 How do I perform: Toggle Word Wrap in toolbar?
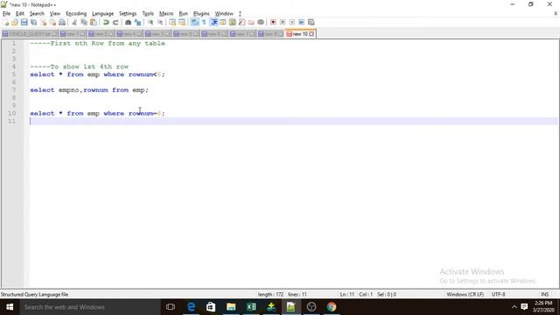point(194,22)
